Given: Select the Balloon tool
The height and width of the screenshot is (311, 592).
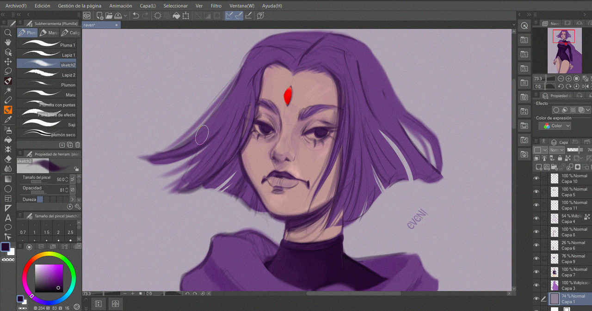Looking at the screenshot, I should point(8,227).
